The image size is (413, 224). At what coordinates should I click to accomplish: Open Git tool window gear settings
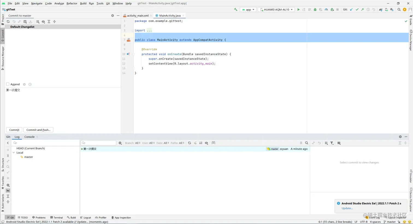pyautogui.click(x=400, y=137)
